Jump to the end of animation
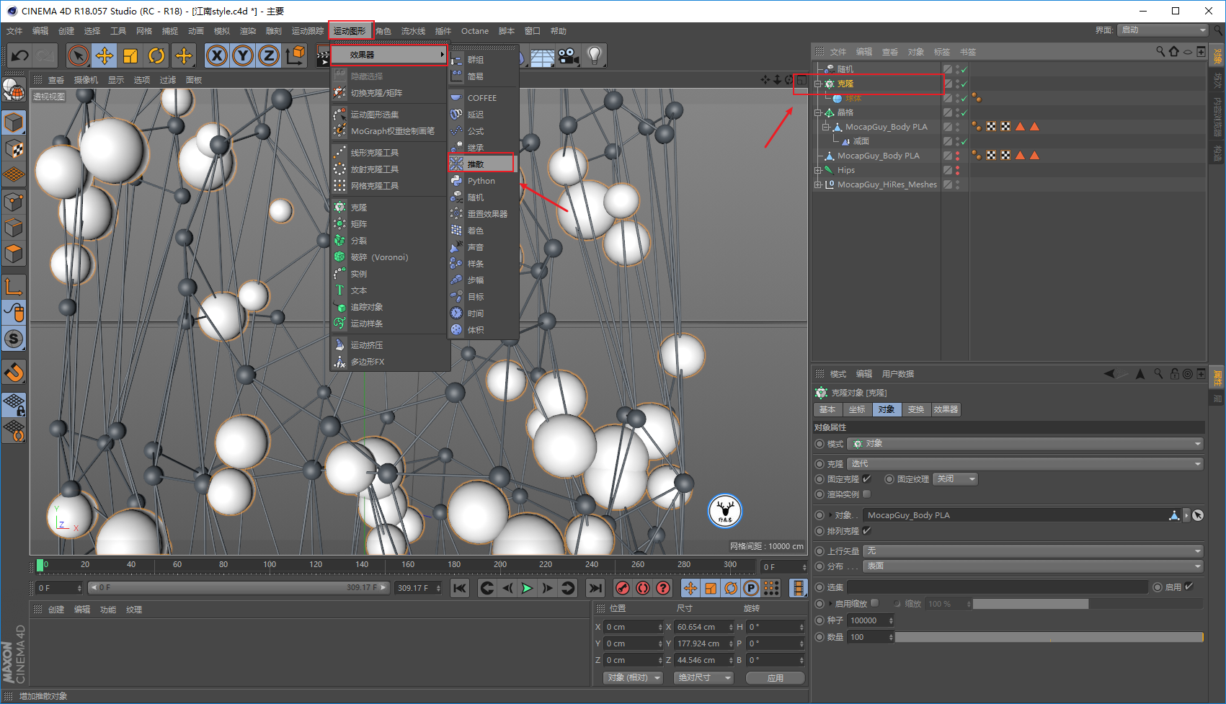Screen dimensions: 1226x704 point(595,588)
